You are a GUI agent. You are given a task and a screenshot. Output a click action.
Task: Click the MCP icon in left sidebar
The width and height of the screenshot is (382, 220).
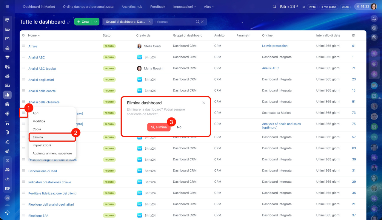tap(7, 189)
